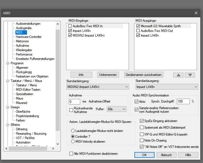
Task: Move selected MIDI device up with arrow
Action: (178, 75)
